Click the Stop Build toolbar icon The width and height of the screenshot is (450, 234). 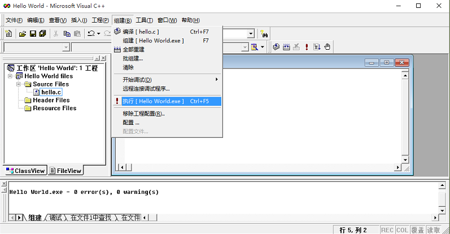coord(296,47)
